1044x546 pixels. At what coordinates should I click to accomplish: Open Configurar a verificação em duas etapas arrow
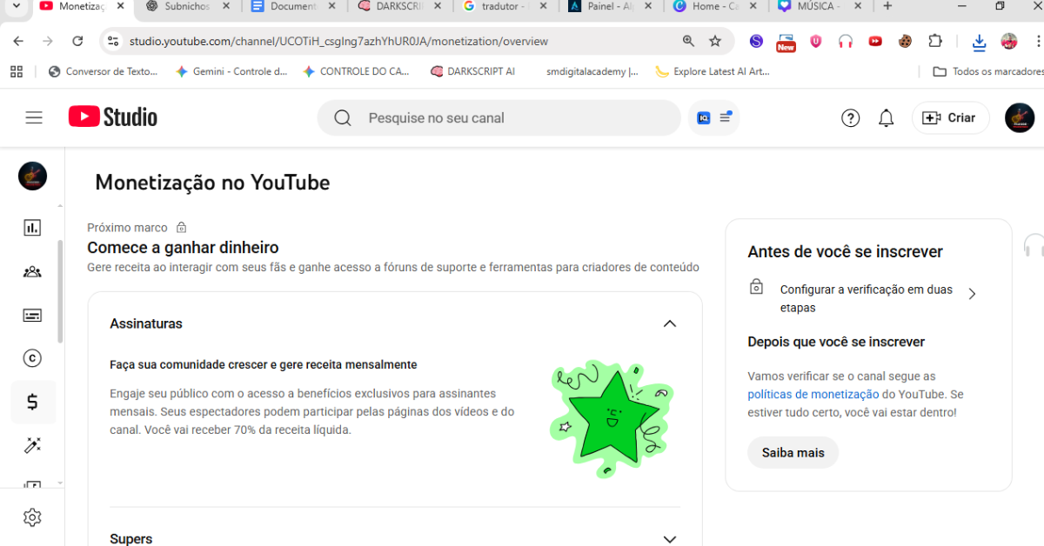coord(972,294)
